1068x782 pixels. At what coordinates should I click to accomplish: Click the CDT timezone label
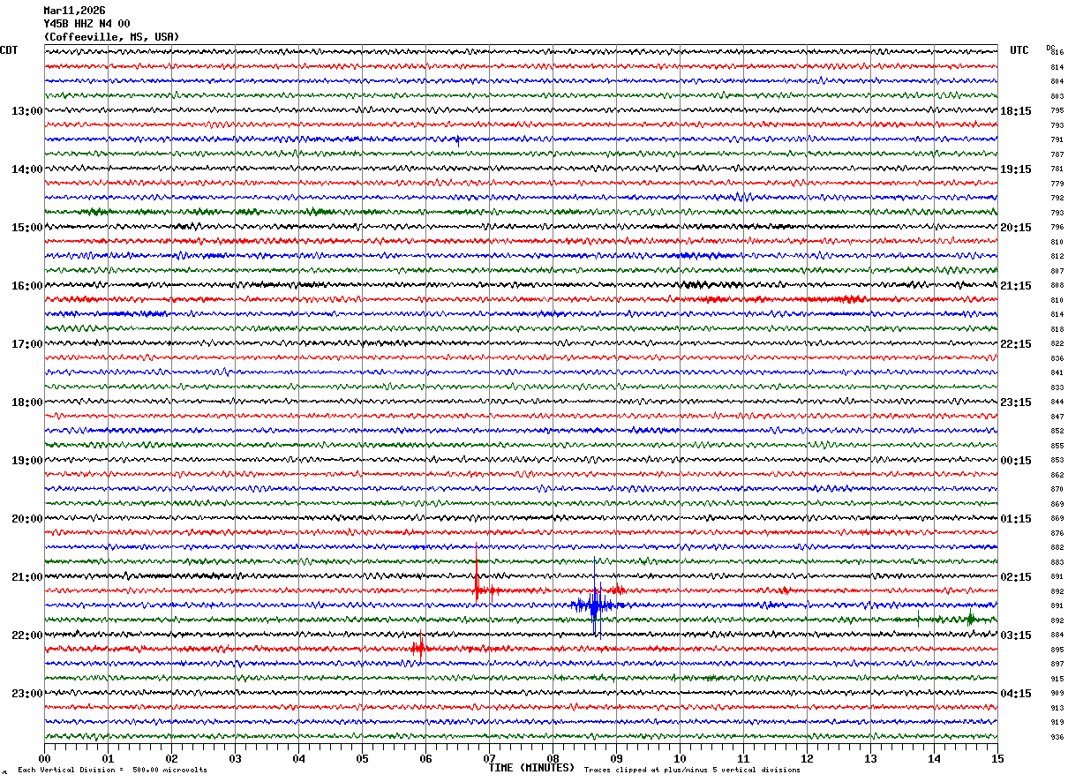[9, 50]
